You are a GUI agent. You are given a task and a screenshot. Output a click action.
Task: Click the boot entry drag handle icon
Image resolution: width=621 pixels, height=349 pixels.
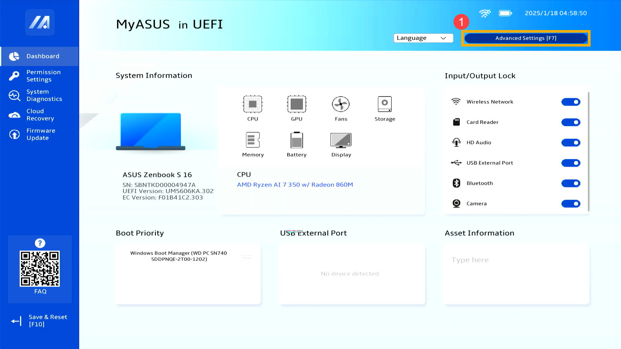tap(246, 257)
